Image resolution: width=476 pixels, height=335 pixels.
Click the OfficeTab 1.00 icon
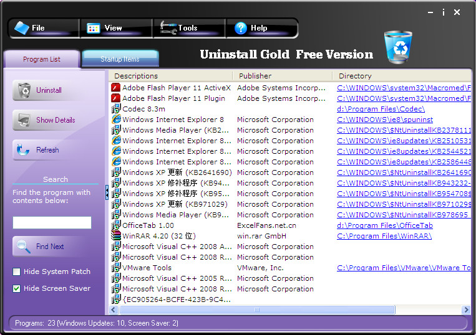tap(115, 225)
